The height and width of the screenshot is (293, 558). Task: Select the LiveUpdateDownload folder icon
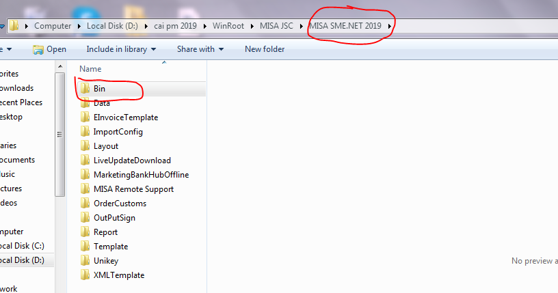(85, 160)
